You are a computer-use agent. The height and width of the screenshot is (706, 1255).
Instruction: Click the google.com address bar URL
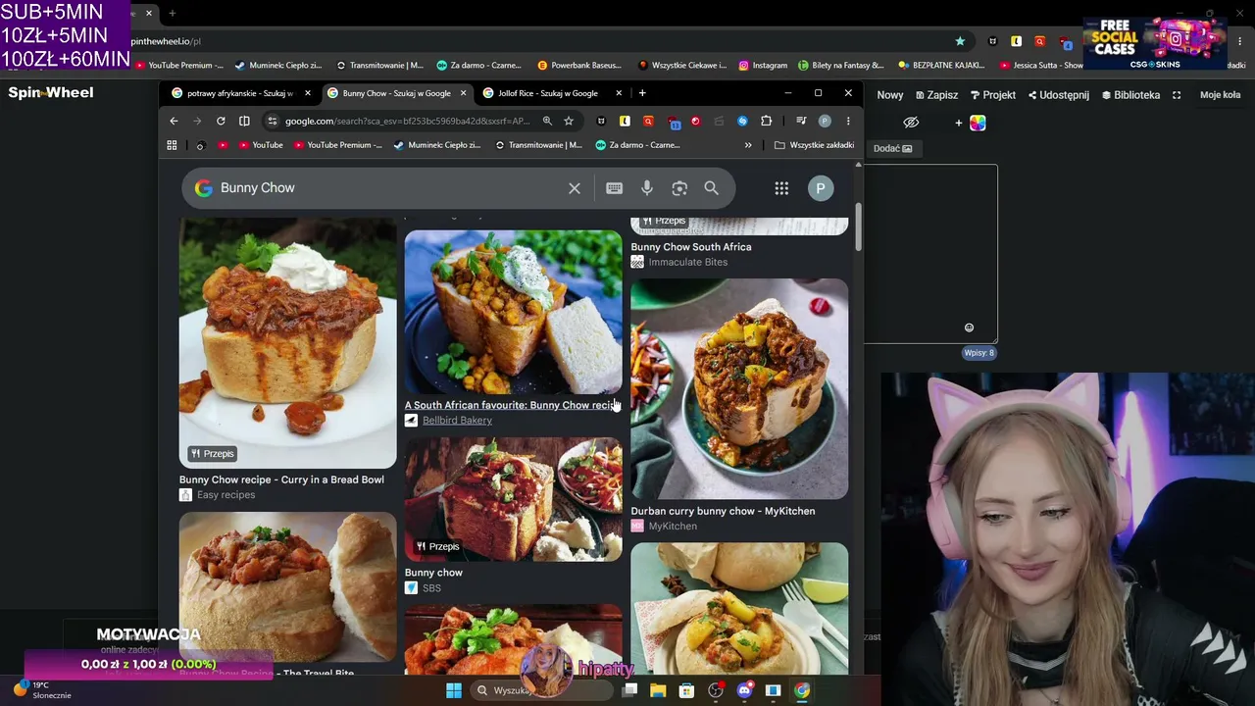(407, 121)
